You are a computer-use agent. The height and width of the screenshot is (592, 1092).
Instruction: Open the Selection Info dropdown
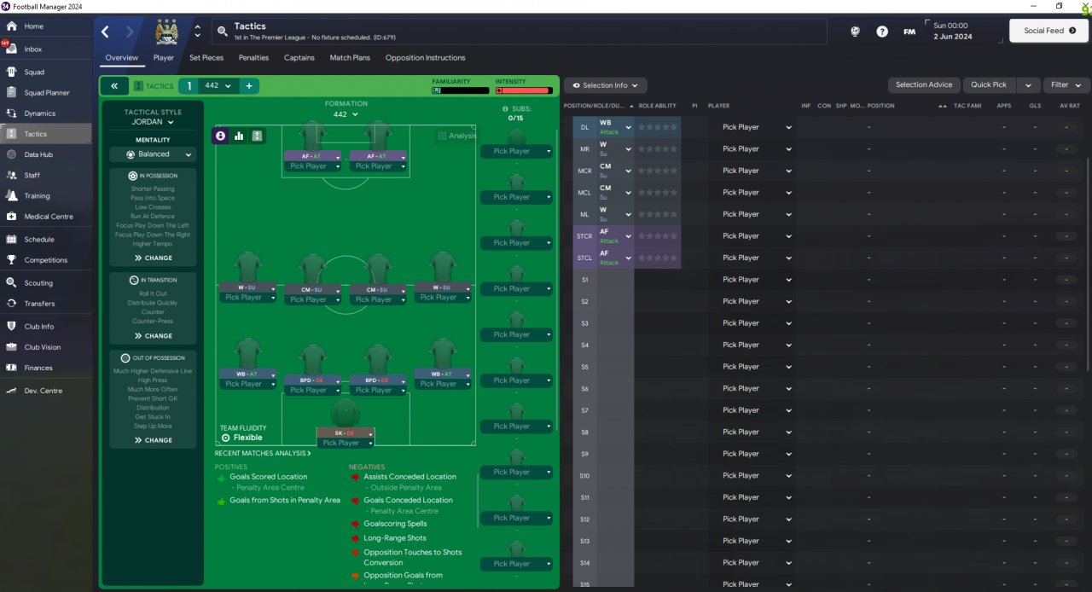pos(605,85)
